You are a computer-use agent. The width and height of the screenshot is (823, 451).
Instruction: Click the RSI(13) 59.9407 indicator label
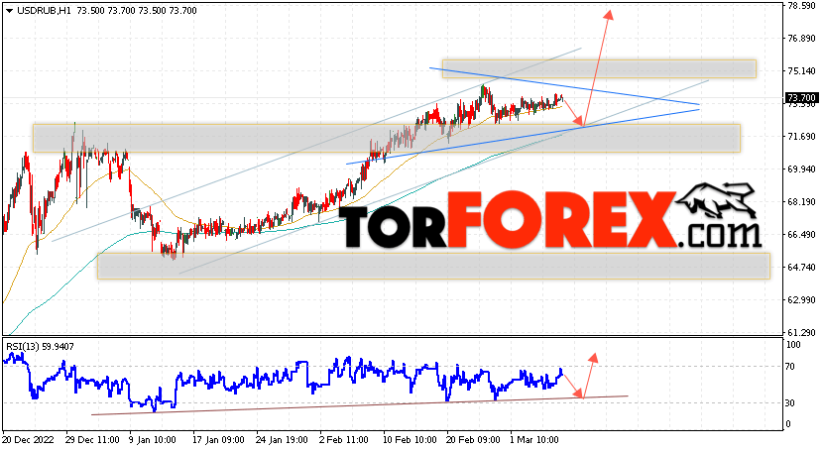(x=40, y=347)
